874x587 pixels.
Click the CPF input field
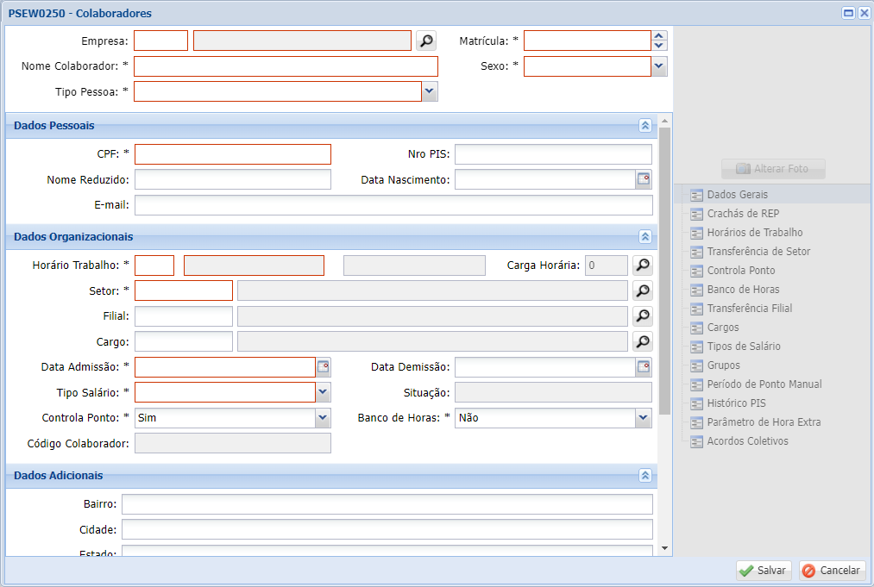[233, 154]
